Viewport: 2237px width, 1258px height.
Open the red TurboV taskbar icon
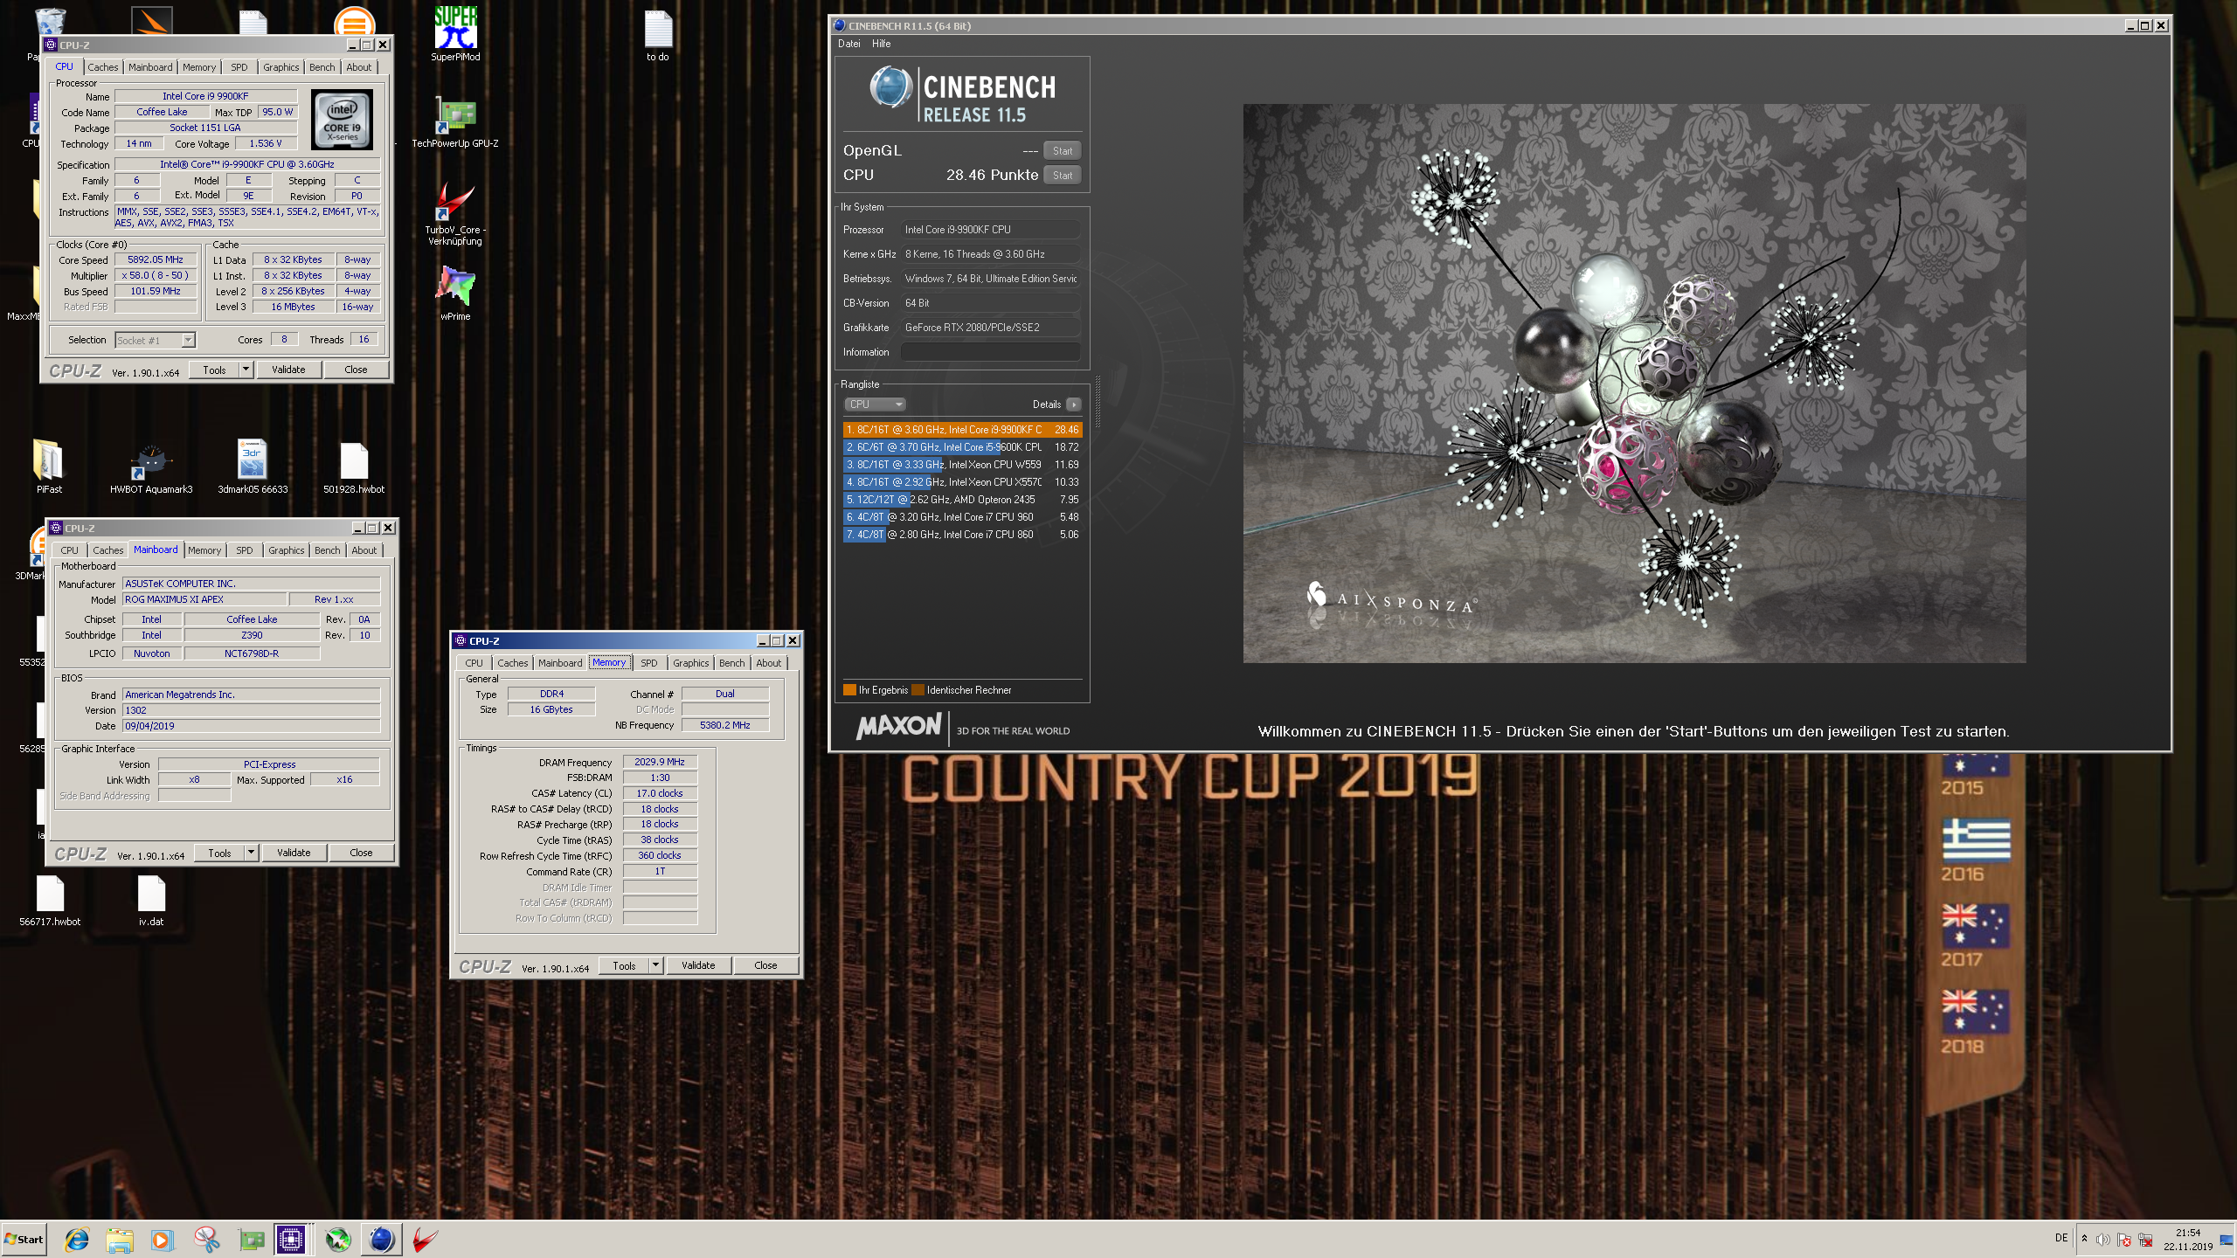point(426,1239)
